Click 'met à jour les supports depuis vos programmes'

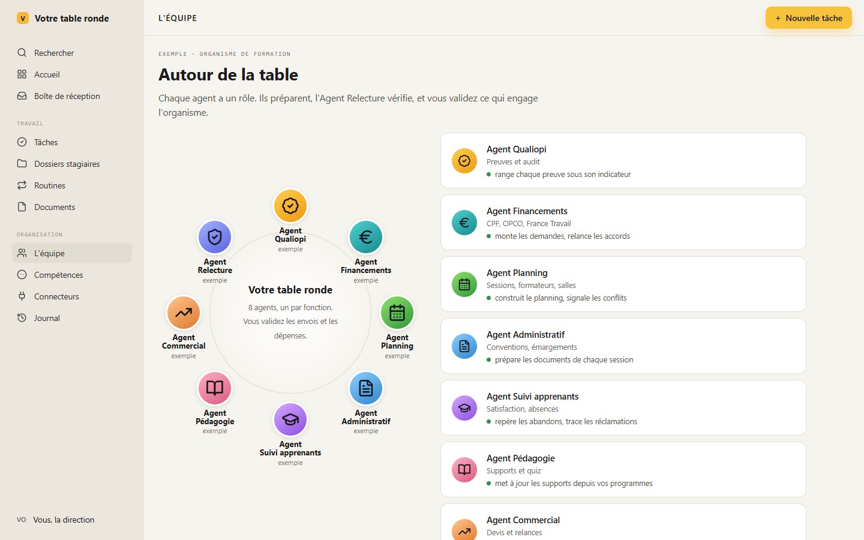(574, 484)
